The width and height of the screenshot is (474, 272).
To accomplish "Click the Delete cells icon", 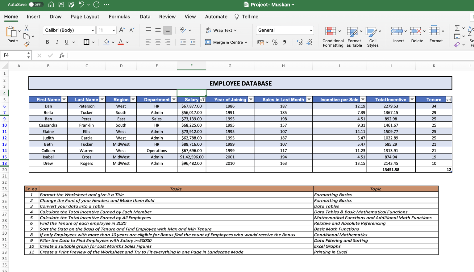I will pyautogui.click(x=415, y=31).
